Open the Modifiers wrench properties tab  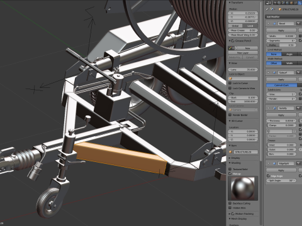click(299, 3)
